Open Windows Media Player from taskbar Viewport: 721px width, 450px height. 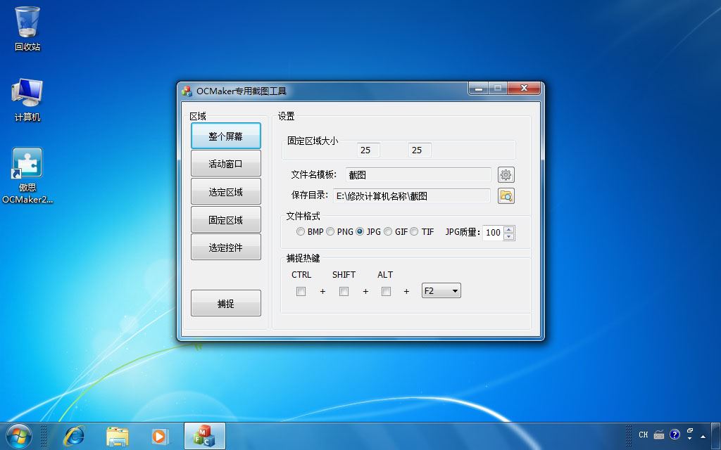(160, 436)
